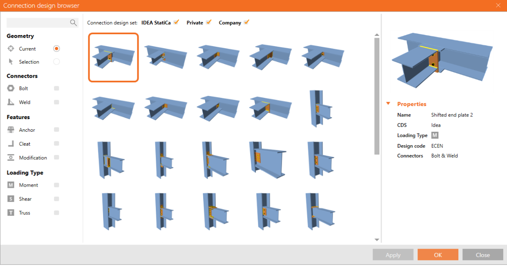Select the Current geometry radio button
This screenshot has width=507, height=266.
coord(57,49)
